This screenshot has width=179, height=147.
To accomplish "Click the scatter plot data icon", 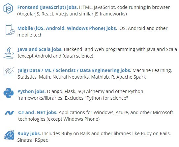I will tap(9, 71).
